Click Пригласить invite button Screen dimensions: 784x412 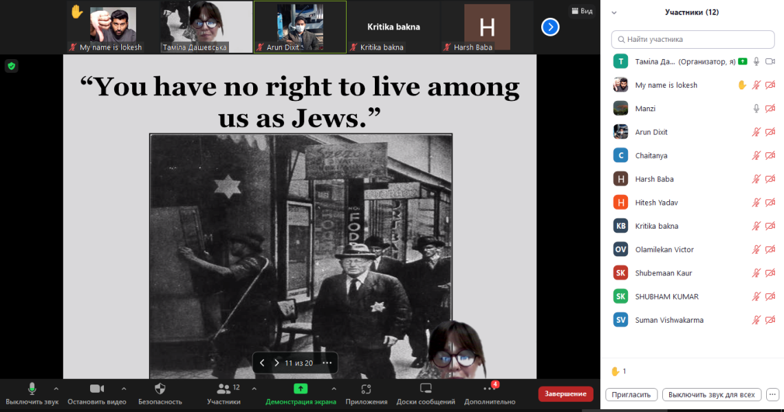point(631,395)
